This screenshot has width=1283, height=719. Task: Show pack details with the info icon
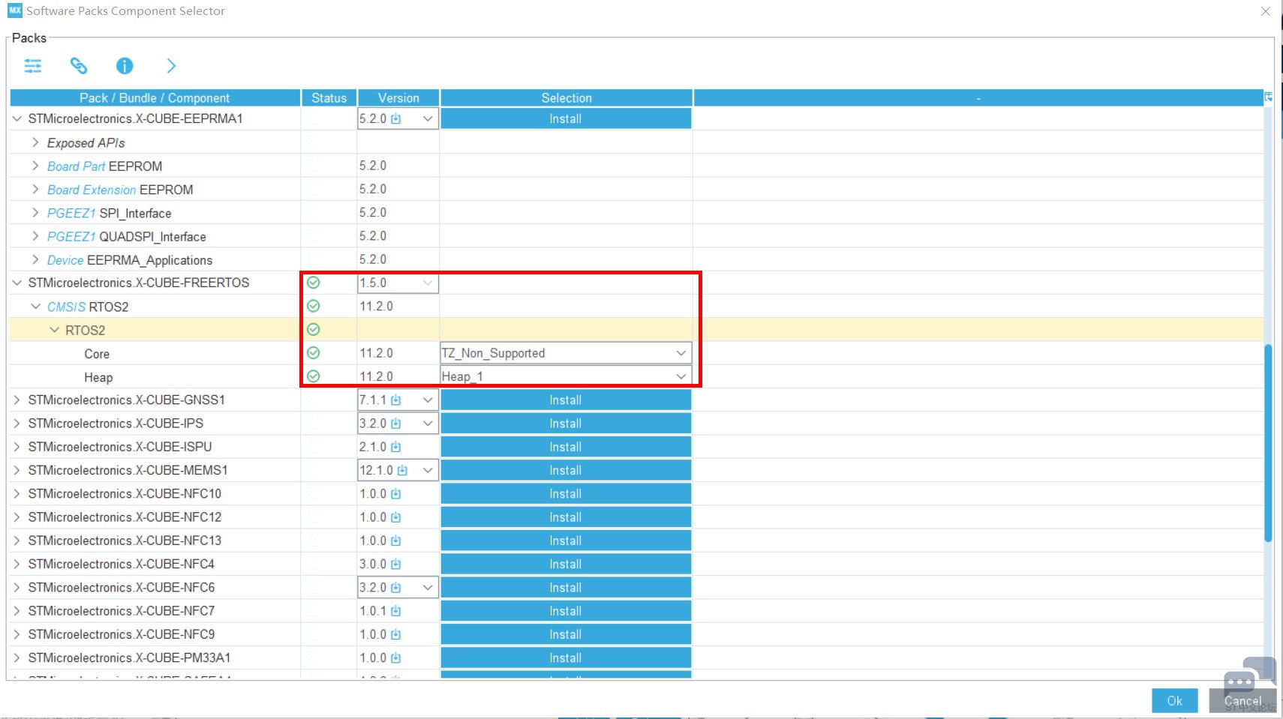(x=125, y=66)
